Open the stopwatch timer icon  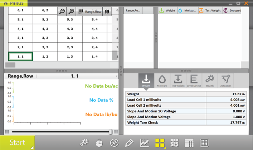click(99, 142)
